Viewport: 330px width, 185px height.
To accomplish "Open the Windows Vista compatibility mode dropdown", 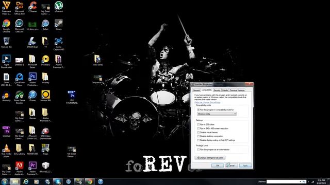I will [217, 114].
